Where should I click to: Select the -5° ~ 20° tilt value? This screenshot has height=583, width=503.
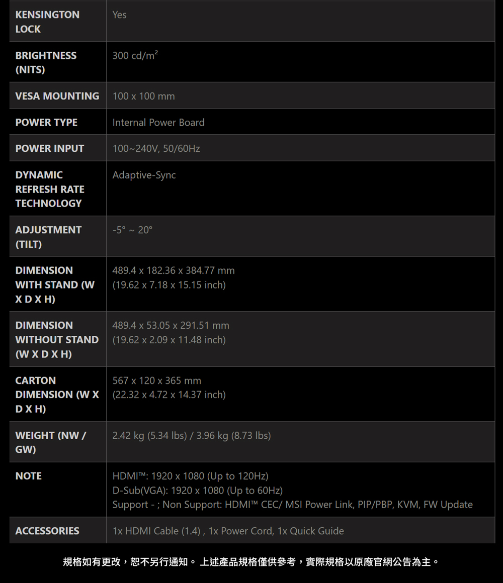(132, 230)
